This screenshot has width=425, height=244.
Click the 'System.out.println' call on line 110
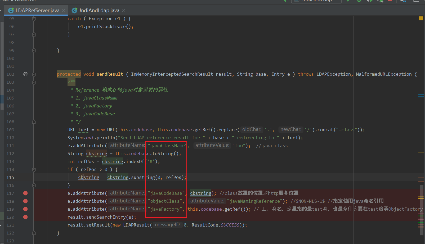coord(91,138)
